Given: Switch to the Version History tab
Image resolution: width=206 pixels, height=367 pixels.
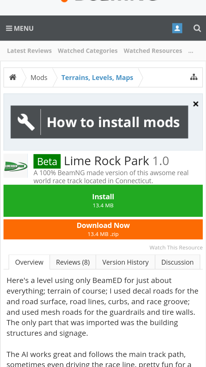Looking at the screenshot, I should click(x=125, y=262).
